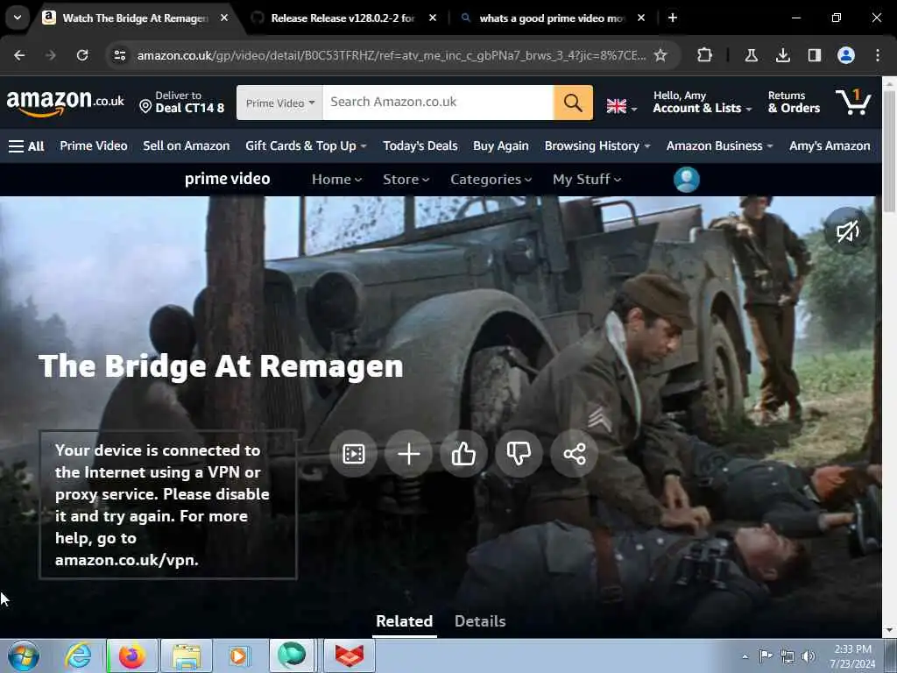Open the All hamburger menu
This screenshot has height=673, width=897.
tap(26, 146)
